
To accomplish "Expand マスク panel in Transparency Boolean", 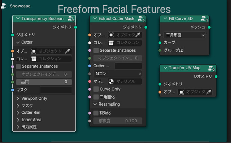I will click(18, 106).
